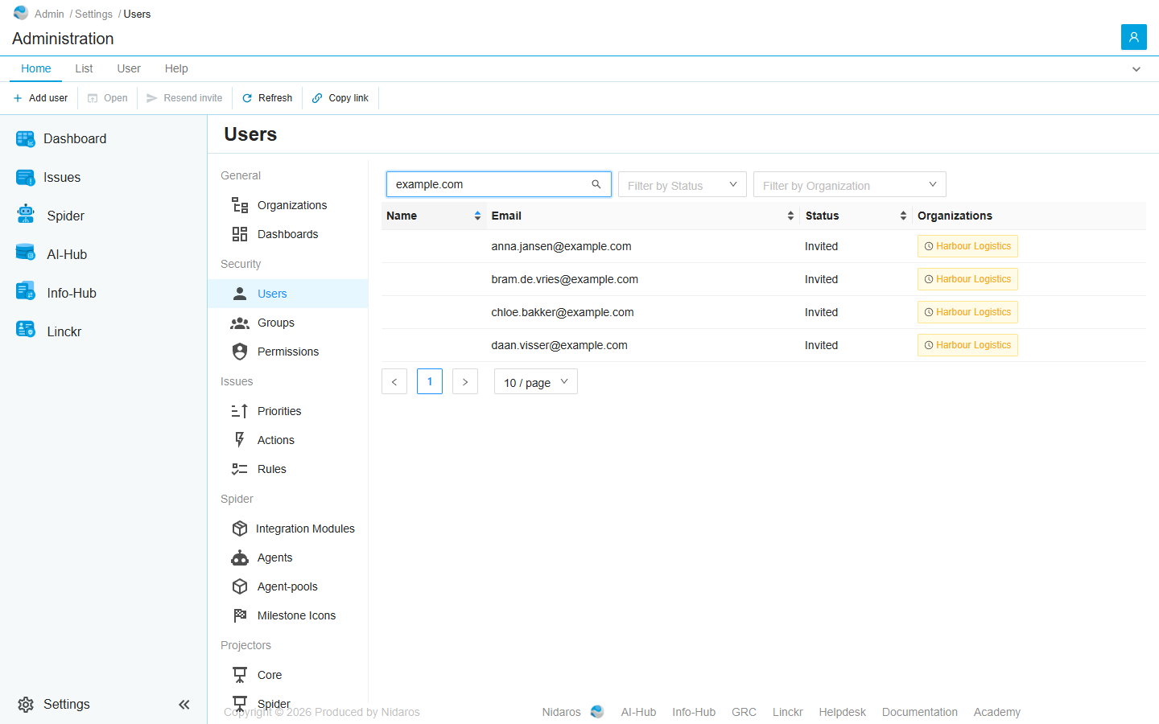
Task: Open Spider robot icon in sidebar
Action: 26,215
